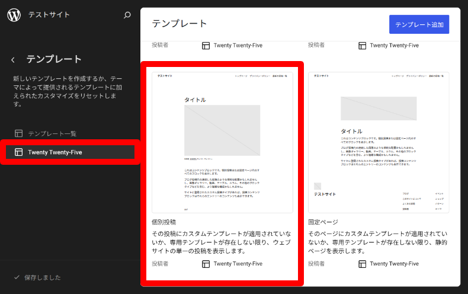The height and width of the screenshot is (294, 468).
Task: Click the 投稿者 label under 固定ページ
Action: (316, 264)
